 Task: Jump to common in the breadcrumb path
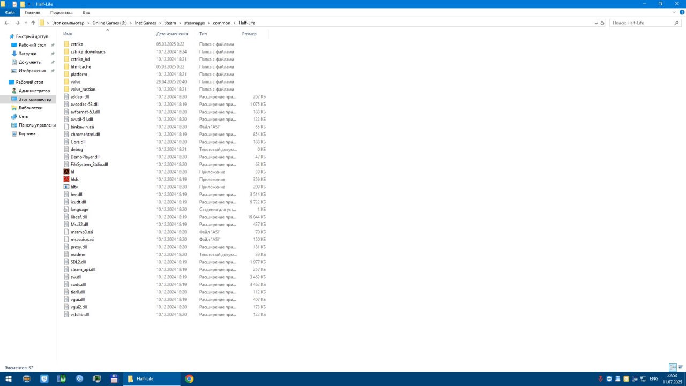(221, 23)
